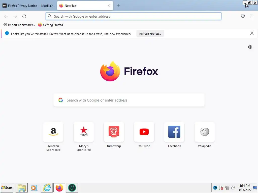Click the Action Center flag icon
Viewport: 258px width, 193px height.
click(221, 187)
